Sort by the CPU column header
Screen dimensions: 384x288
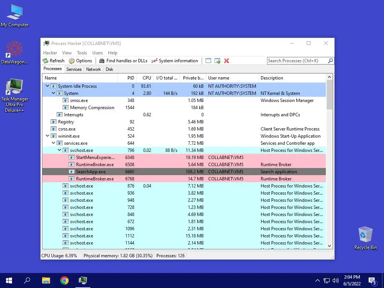[145, 78]
